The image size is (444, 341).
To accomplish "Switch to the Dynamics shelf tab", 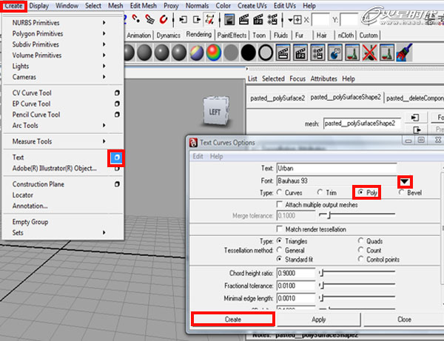I will [x=169, y=36].
